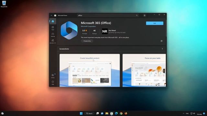The width and height of the screenshot is (207, 116).
Task: Click the Productivity category tag
Action: (87, 41)
